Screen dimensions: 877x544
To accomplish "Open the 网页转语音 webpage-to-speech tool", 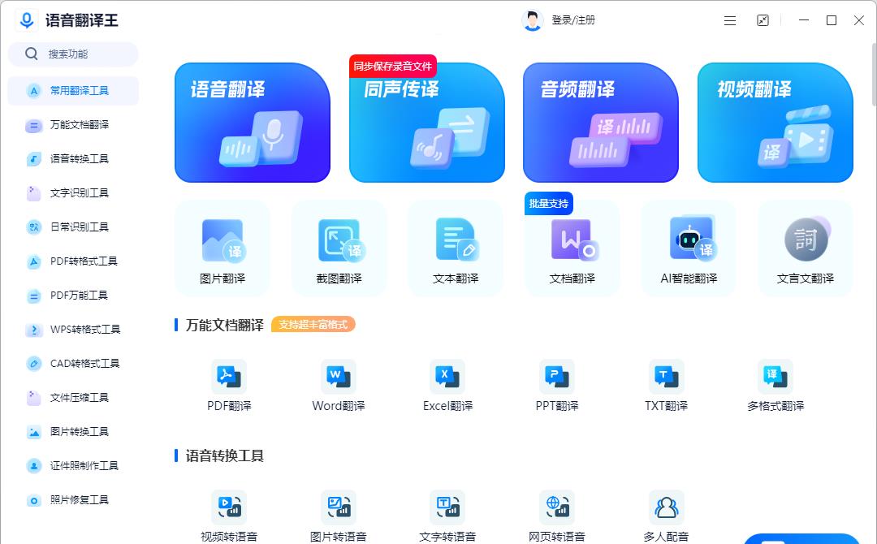I will coord(555,512).
